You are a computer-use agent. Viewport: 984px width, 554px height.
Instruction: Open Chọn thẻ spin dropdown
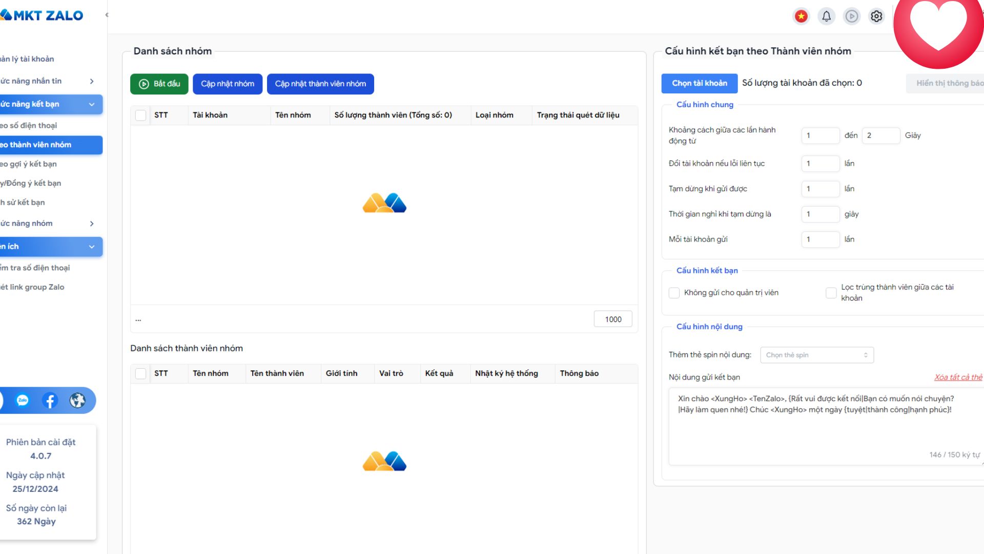pyautogui.click(x=817, y=355)
